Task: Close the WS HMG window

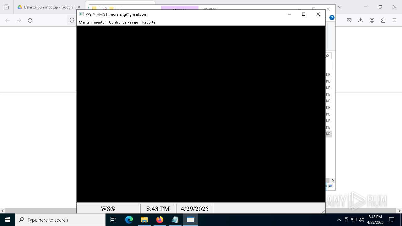Action: point(318,14)
